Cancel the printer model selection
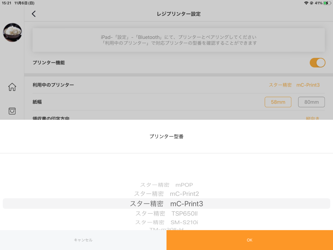This screenshot has width=333, height=250. 83,240
